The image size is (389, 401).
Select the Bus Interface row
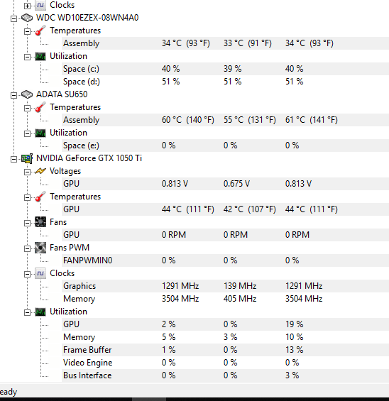pos(225,375)
